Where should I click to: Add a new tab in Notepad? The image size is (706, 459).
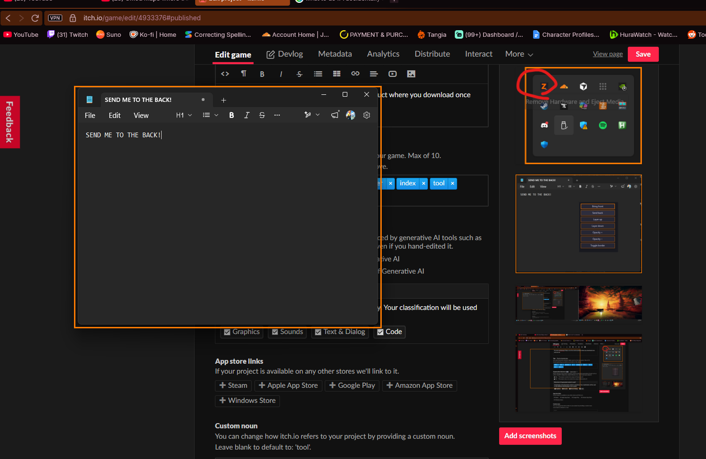pyautogui.click(x=224, y=100)
